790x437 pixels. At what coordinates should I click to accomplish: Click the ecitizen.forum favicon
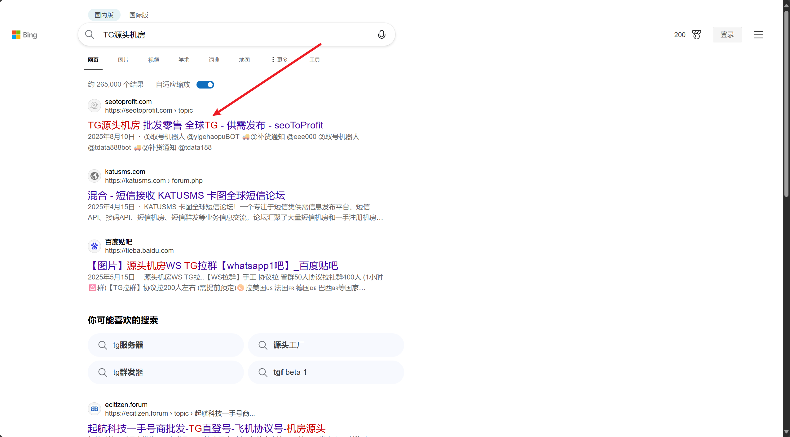pyautogui.click(x=94, y=409)
